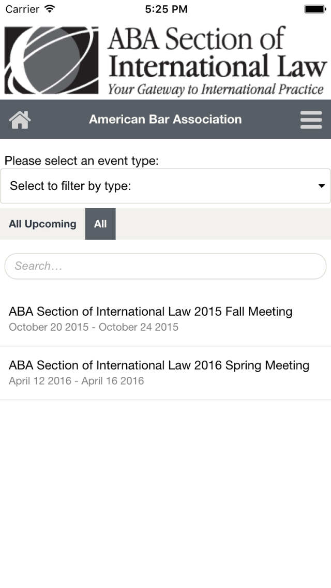Tap the 'Your Gateway to International Practice' tagline
The width and height of the screenshot is (331, 588).
click(x=216, y=90)
